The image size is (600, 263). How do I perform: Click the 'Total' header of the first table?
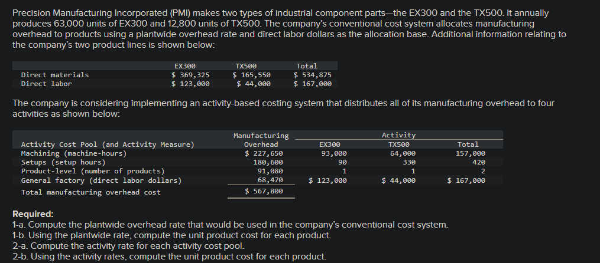click(307, 66)
